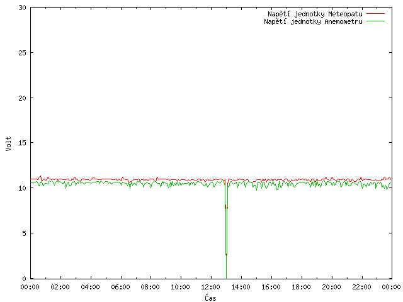Click the y-axis value 5

click(24, 233)
